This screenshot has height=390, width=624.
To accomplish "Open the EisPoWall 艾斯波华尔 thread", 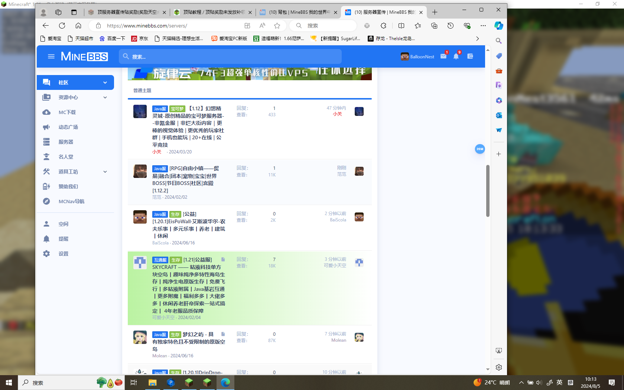I will click(189, 225).
